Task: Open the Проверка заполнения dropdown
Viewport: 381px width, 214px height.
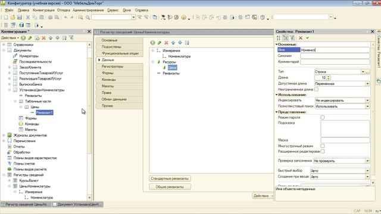Action: [367, 161]
